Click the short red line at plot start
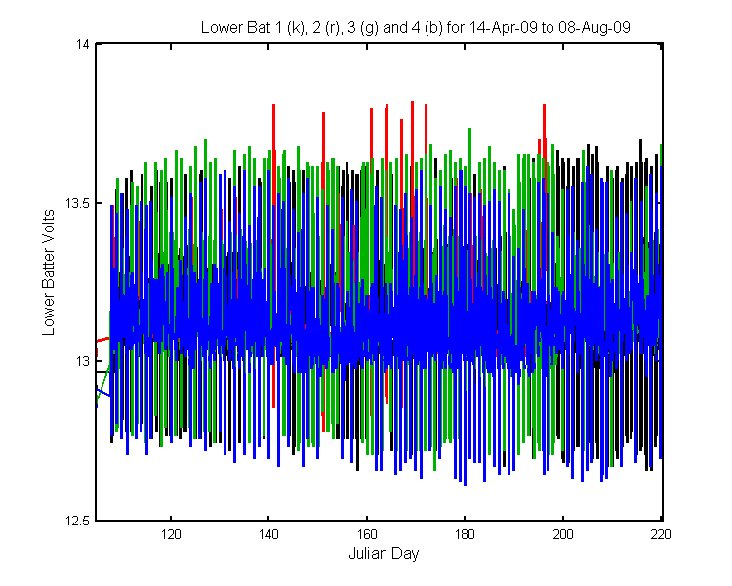Screen dimensions: 732x586 point(102,340)
